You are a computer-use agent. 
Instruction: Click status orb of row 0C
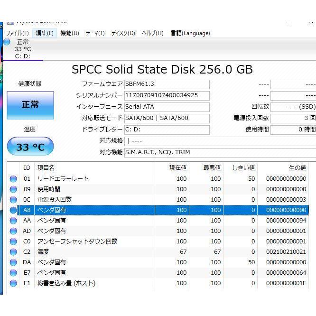pos(13,200)
